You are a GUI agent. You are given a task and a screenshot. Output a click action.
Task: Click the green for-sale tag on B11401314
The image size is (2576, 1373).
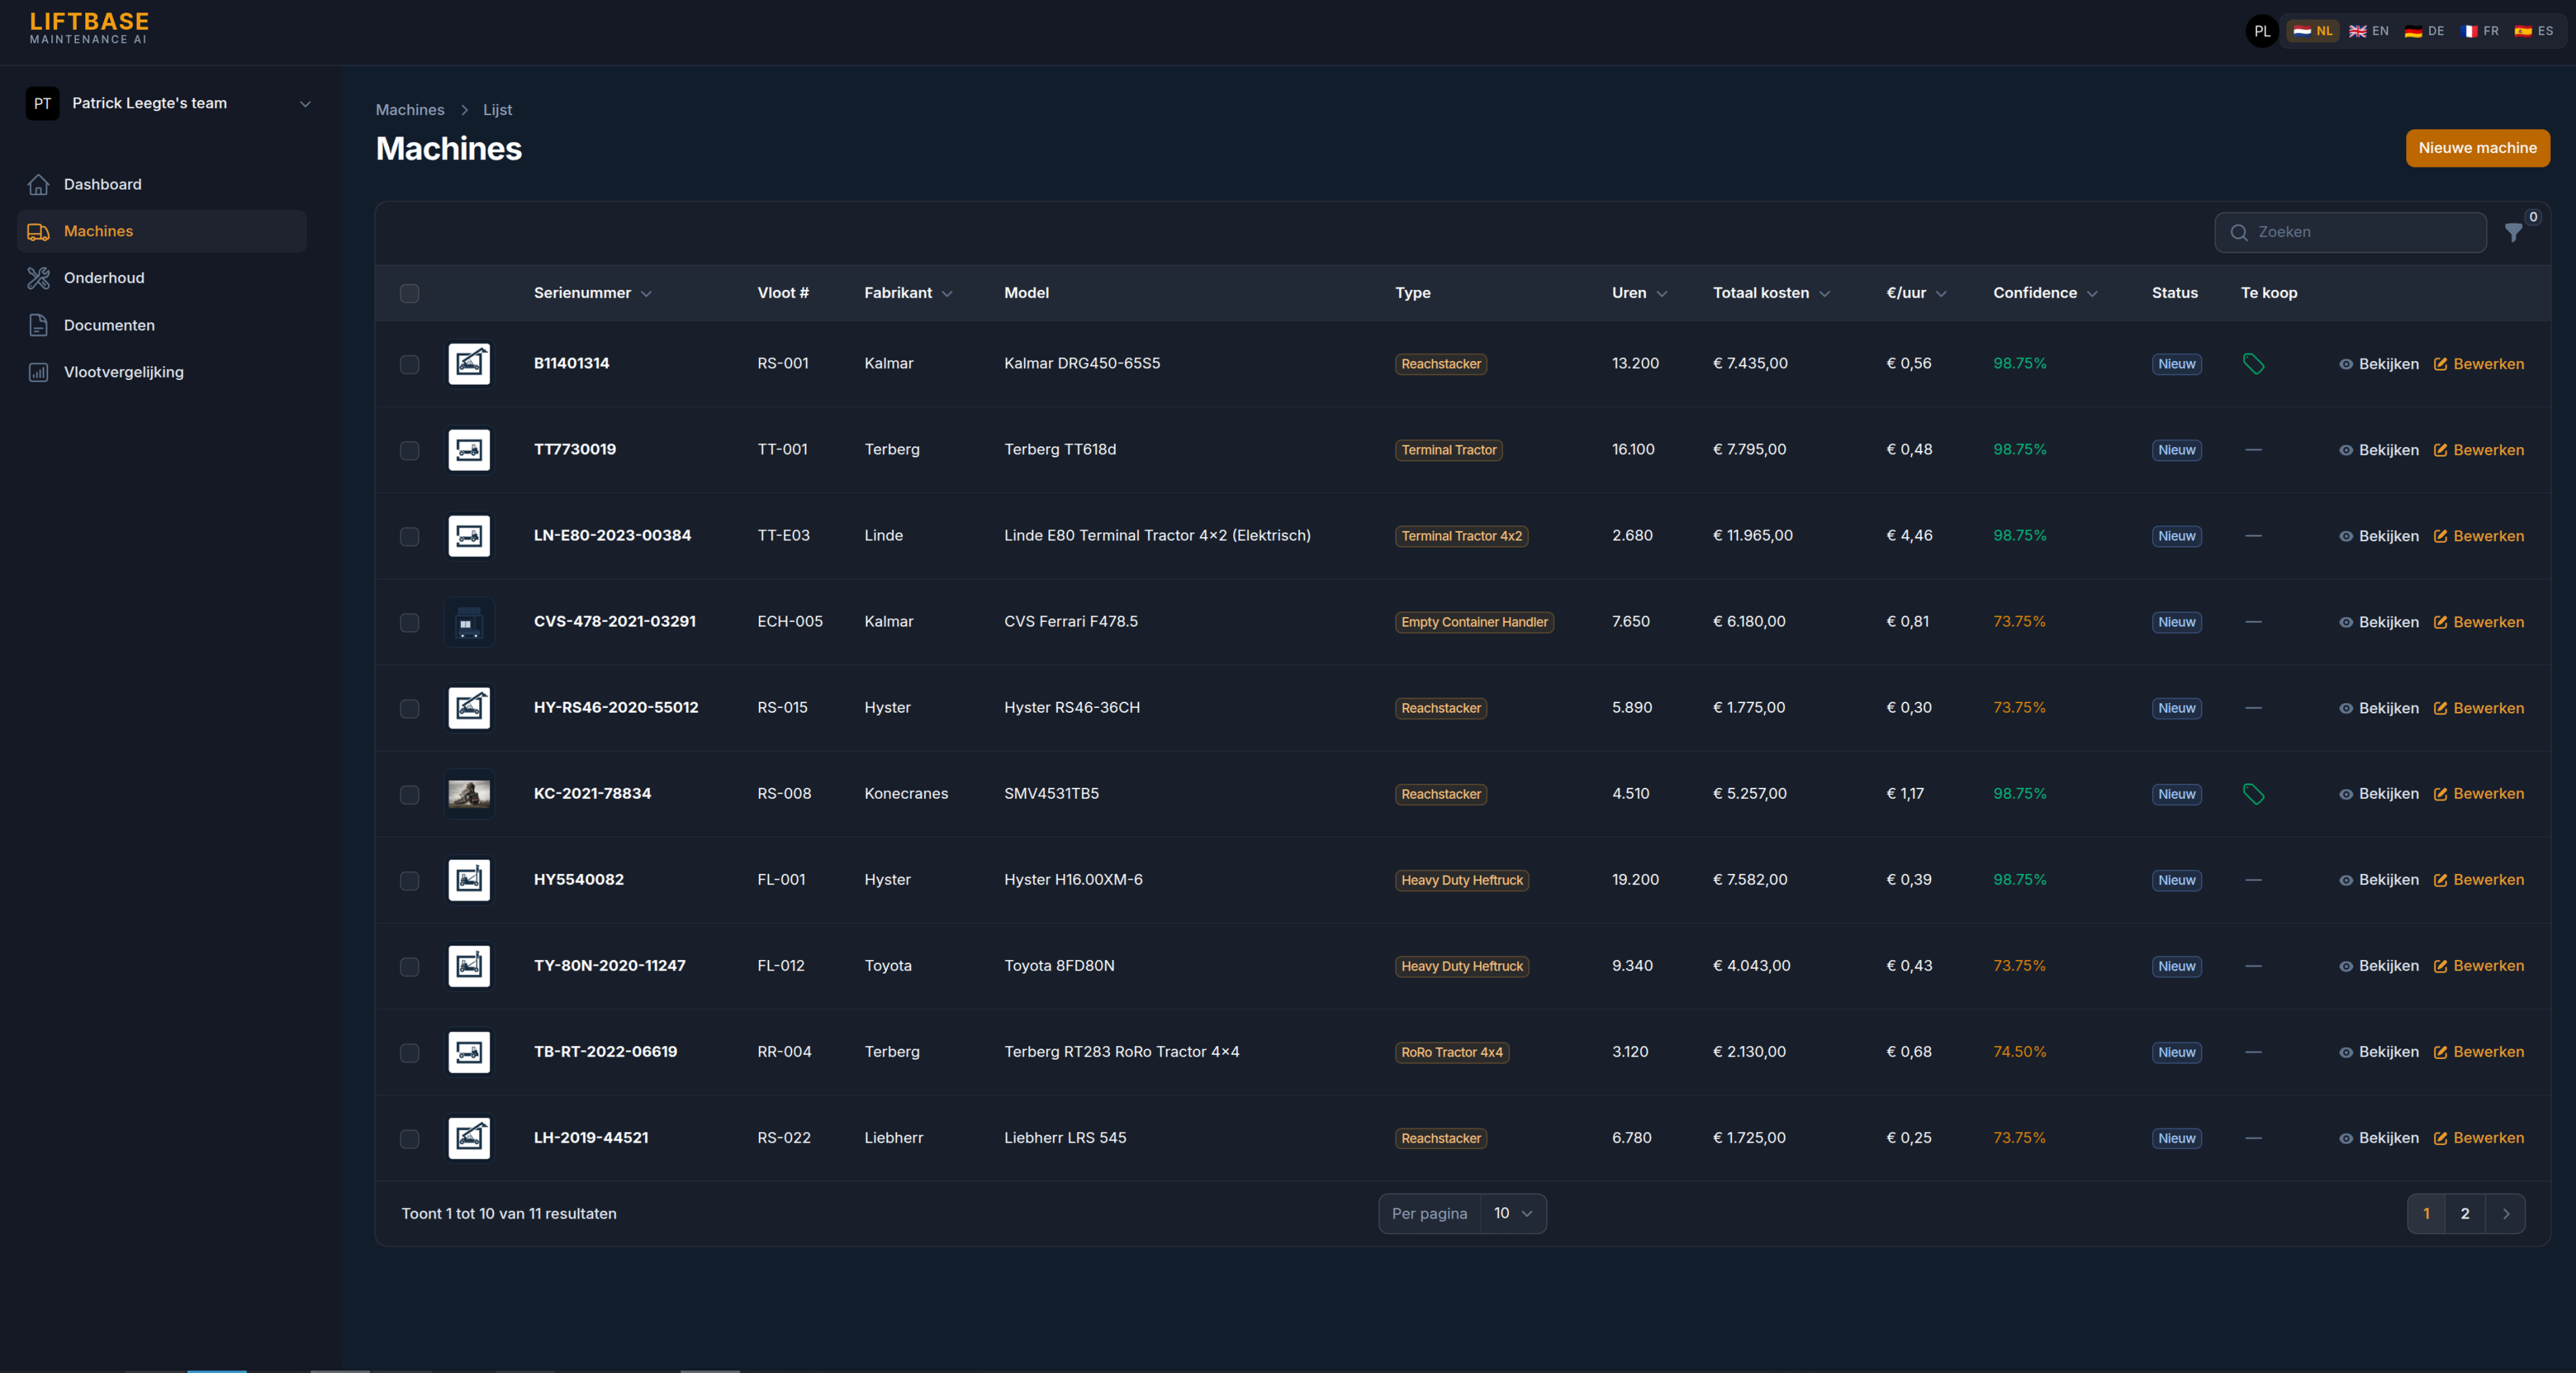pyautogui.click(x=2253, y=364)
